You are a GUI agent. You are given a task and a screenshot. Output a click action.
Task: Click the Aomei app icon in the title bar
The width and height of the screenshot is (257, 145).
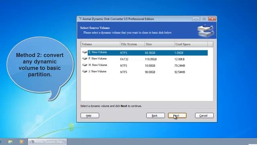(x=80, y=19)
